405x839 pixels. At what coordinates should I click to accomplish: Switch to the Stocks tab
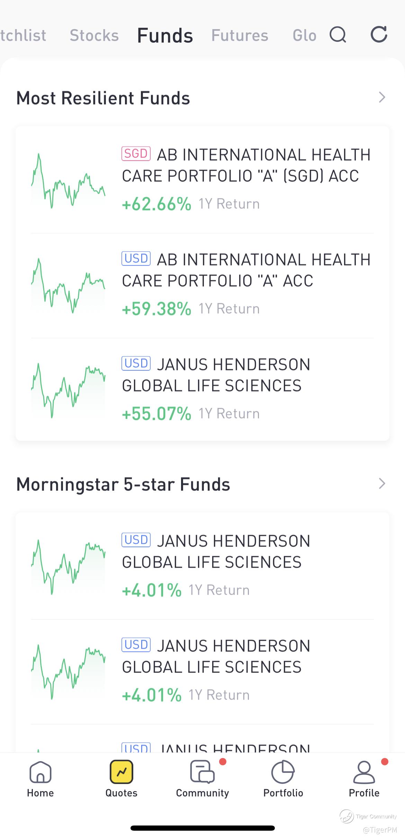point(94,35)
